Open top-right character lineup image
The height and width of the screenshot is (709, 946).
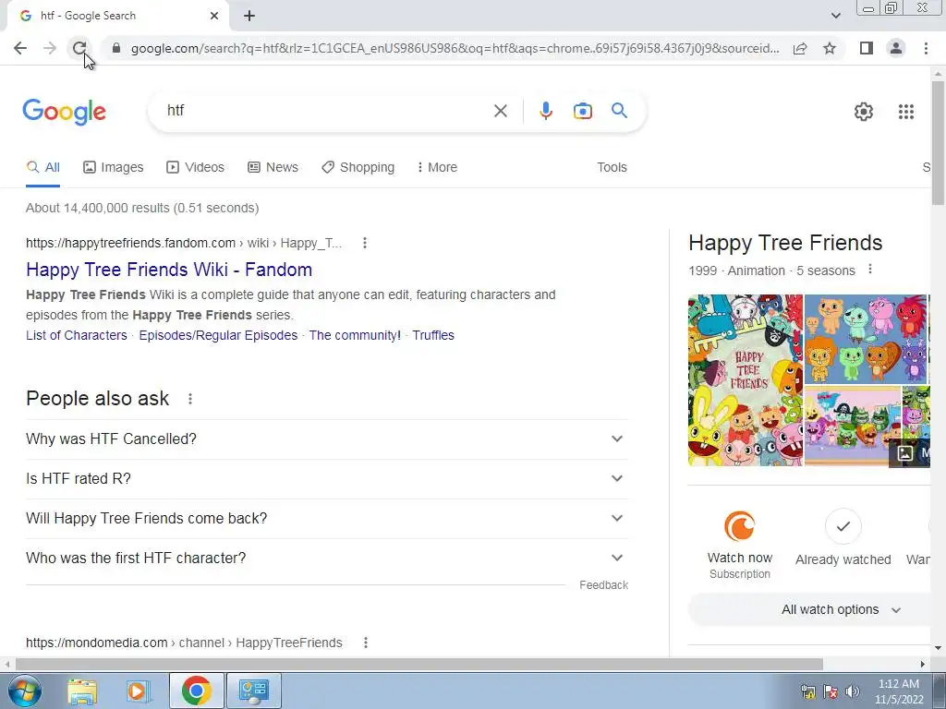[x=867, y=339]
